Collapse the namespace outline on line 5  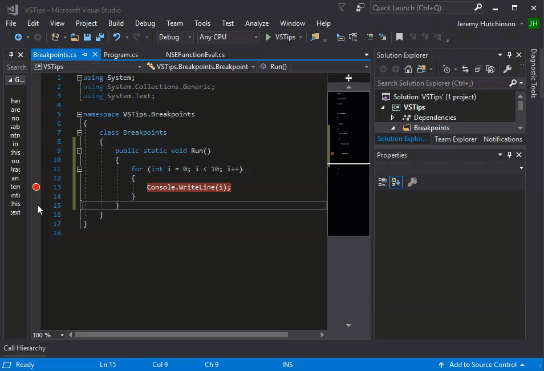(x=79, y=114)
